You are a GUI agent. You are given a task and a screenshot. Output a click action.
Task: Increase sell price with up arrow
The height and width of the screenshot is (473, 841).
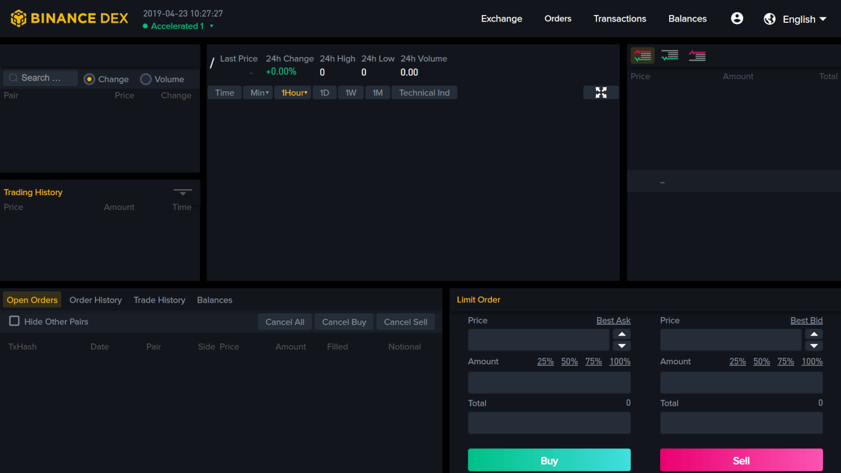click(x=813, y=334)
